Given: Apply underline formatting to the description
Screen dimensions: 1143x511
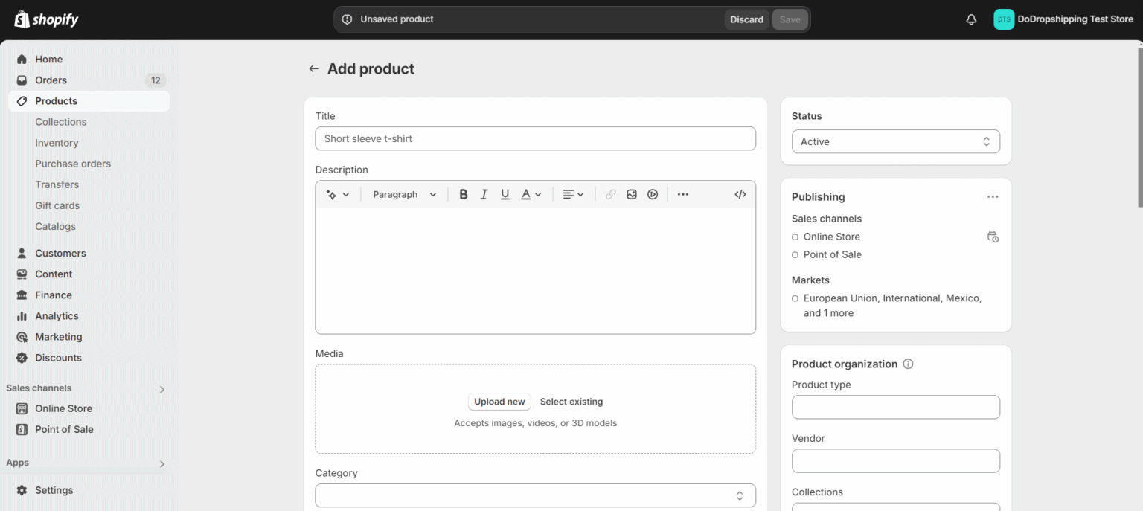Looking at the screenshot, I should 505,194.
